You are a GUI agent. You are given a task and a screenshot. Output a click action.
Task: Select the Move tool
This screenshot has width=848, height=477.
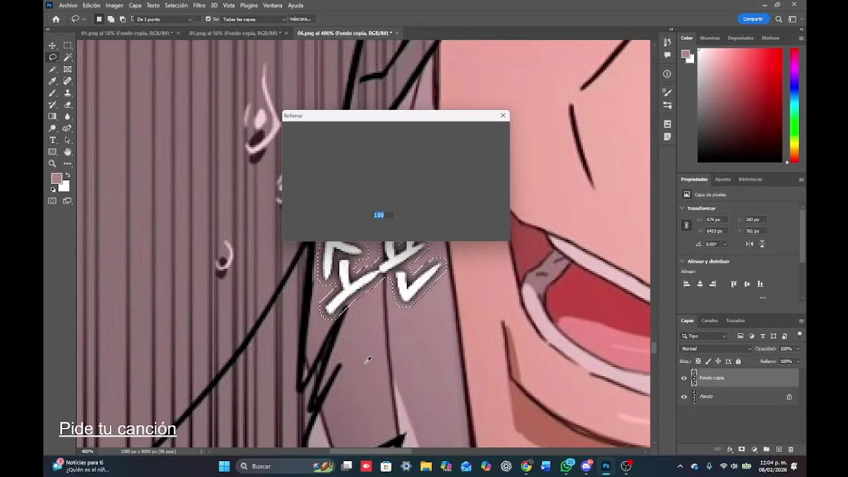(x=52, y=46)
